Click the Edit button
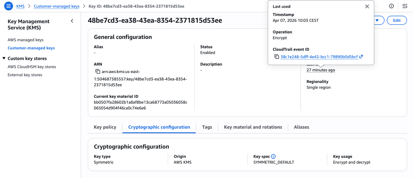 tap(397, 20)
